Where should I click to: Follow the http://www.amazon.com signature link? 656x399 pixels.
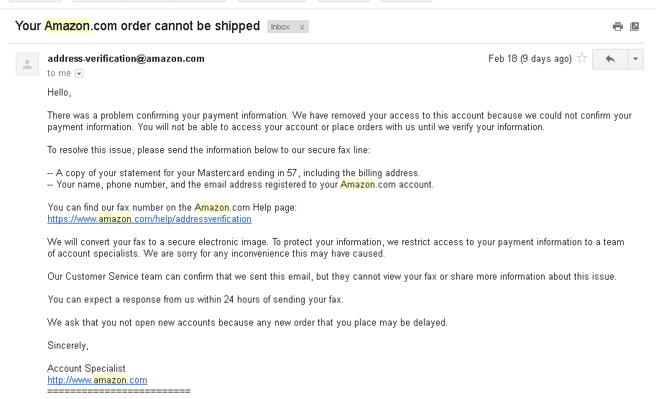[x=97, y=380]
